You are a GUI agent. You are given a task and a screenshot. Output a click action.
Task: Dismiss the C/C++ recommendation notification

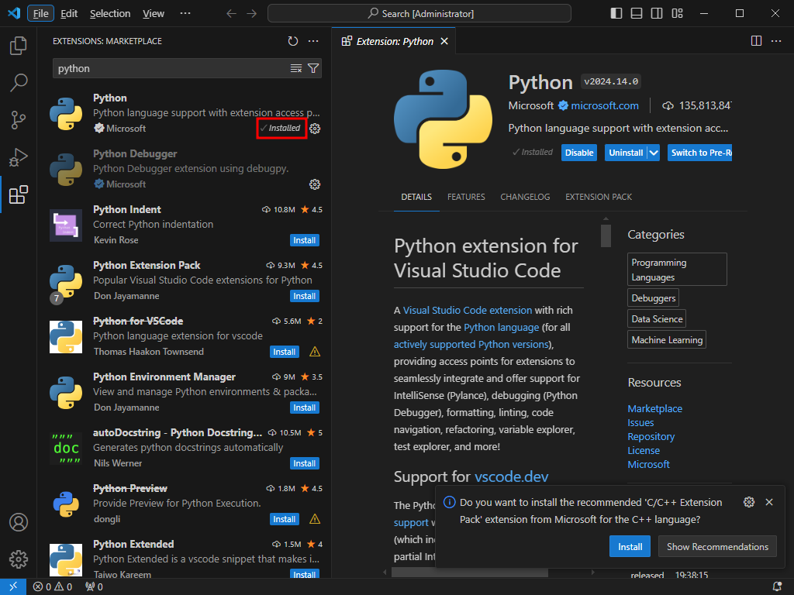(769, 502)
